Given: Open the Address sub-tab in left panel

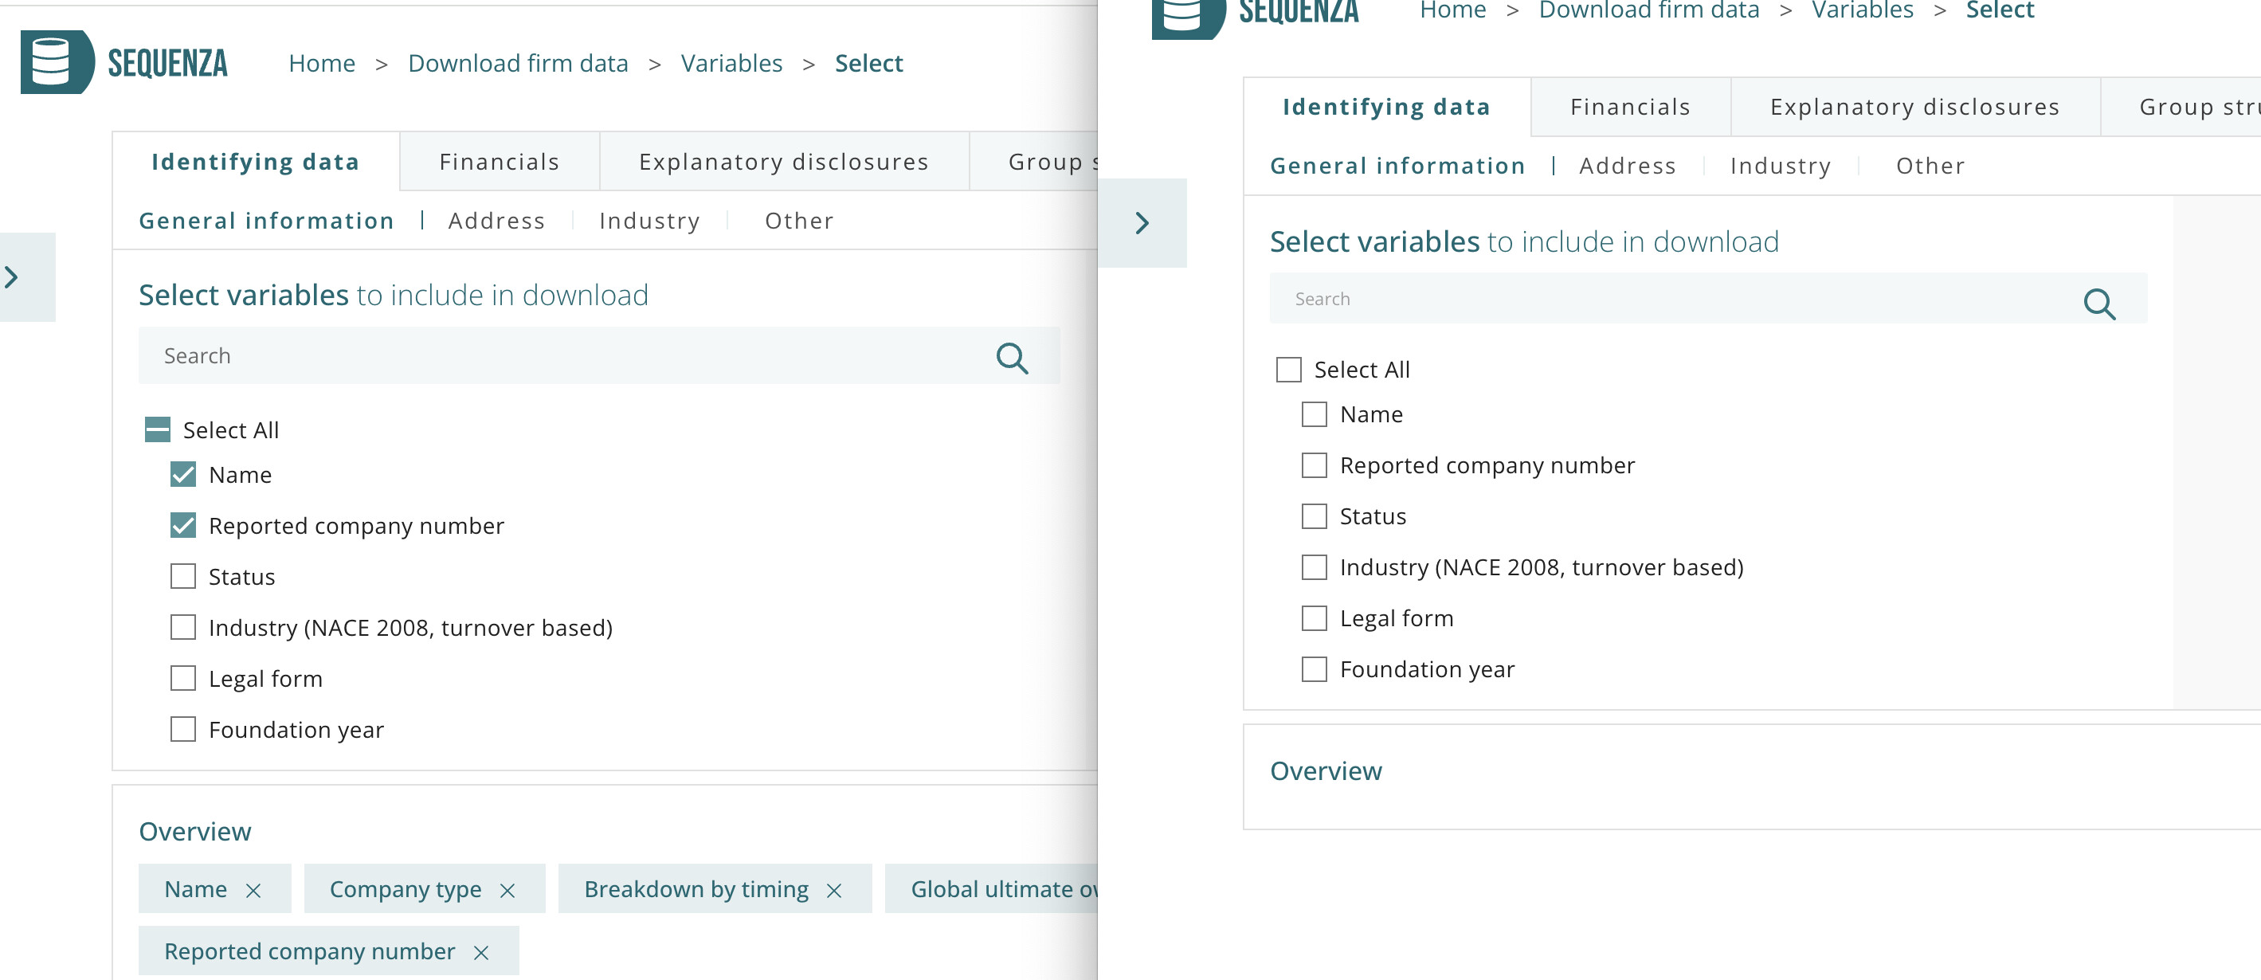Looking at the screenshot, I should pos(496,221).
